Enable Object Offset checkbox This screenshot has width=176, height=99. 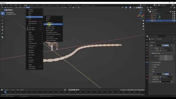(153, 65)
